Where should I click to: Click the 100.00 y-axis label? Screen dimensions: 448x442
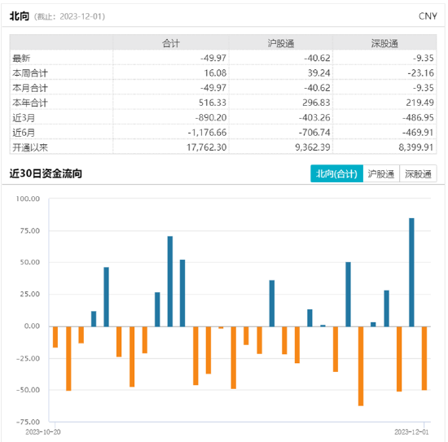28,199
